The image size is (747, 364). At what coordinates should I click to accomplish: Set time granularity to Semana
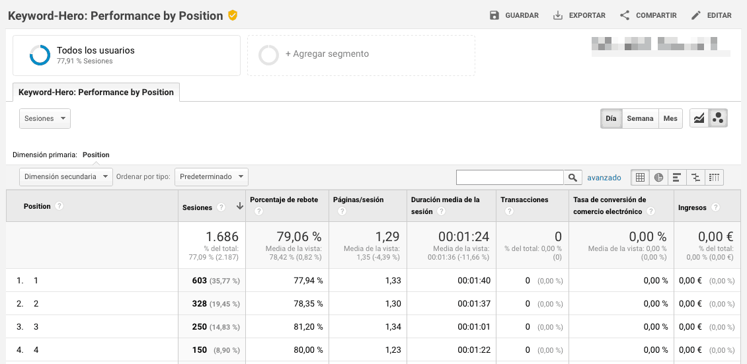click(x=640, y=119)
